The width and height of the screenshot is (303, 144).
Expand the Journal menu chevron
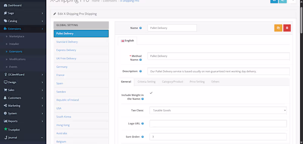click(42, 138)
